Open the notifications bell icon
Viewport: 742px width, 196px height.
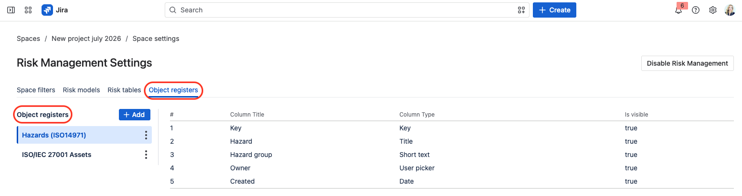pyautogui.click(x=678, y=10)
